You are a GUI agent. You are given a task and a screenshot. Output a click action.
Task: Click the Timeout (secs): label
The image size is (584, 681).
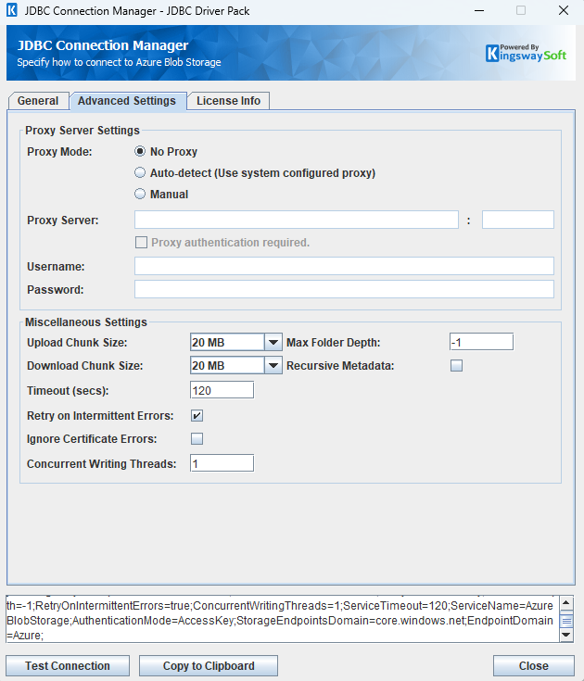68,391
